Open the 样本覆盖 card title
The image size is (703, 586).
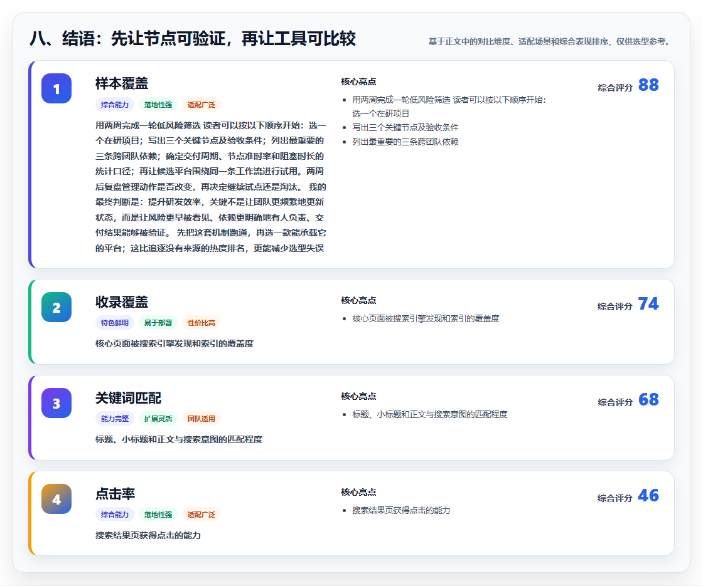coord(122,83)
